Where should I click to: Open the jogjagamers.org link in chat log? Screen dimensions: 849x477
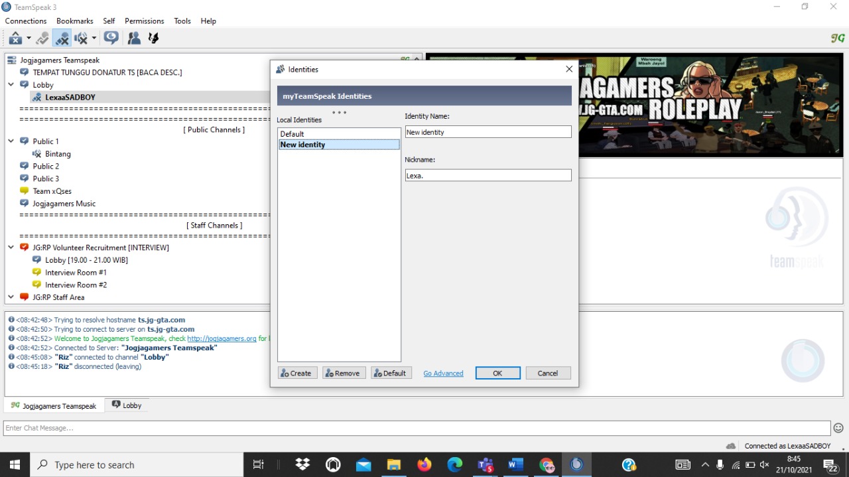click(222, 338)
